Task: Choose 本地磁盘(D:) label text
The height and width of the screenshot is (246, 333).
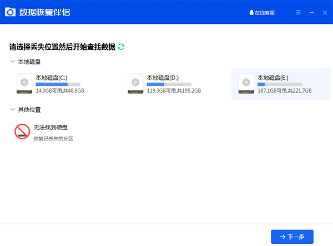Action: pos(162,77)
